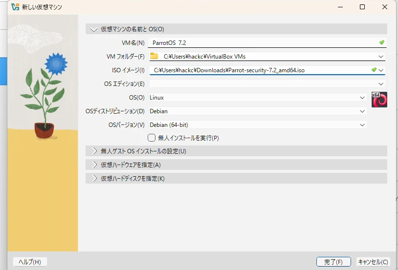Click the OS エディション(E) label
The height and width of the screenshot is (270, 398).
pyautogui.click(x=124, y=84)
